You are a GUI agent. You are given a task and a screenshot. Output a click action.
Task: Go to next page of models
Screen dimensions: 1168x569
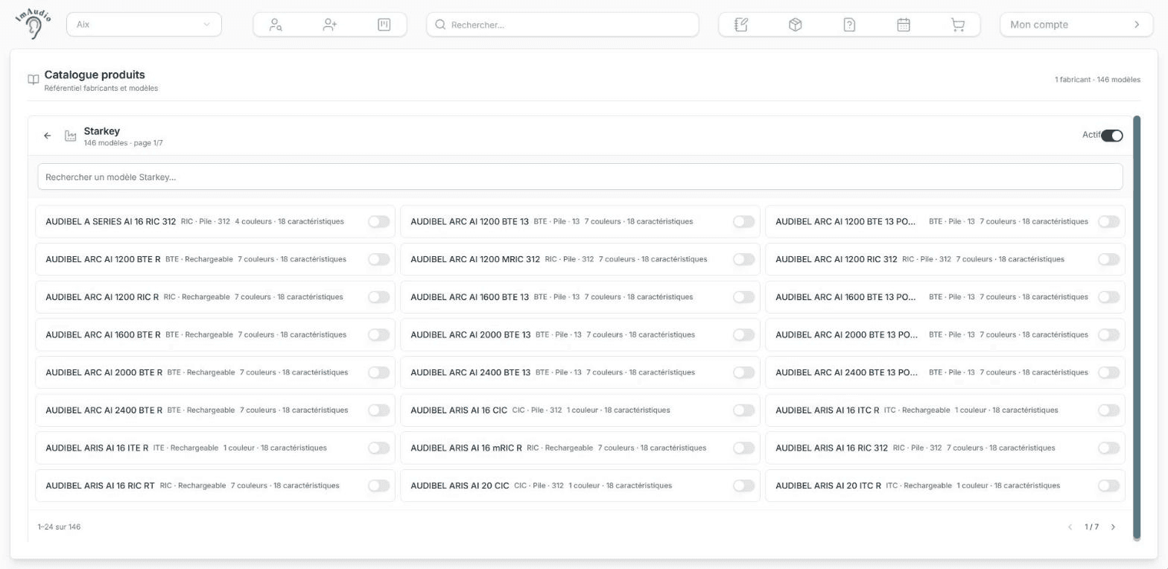1113,527
